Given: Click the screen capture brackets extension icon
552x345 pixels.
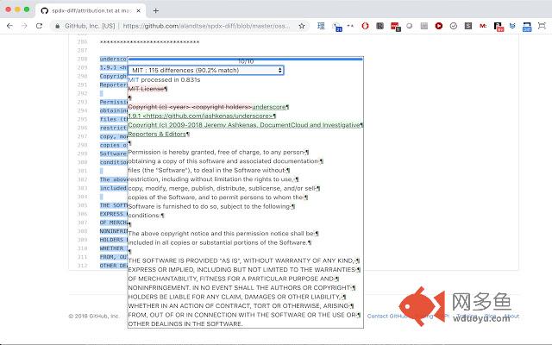Looking at the screenshot, I should [542, 26].
